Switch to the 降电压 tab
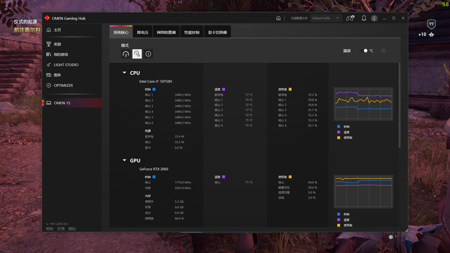This screenshot has width=450, height=253. click(x=143, y=32)
